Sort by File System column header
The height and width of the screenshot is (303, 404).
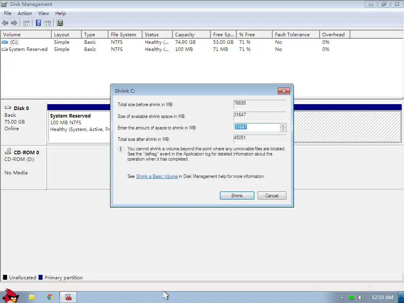pyautogui.click(x=125, y=35)
